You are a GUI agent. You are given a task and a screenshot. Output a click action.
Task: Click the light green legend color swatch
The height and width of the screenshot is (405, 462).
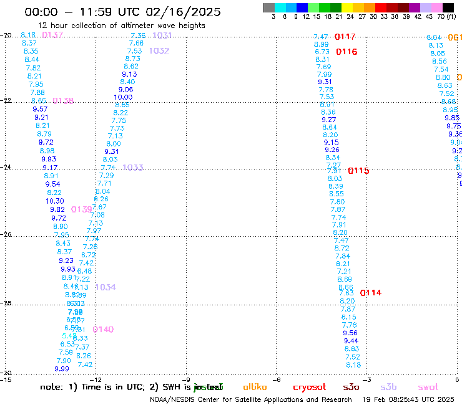click(x=313, y=7)
